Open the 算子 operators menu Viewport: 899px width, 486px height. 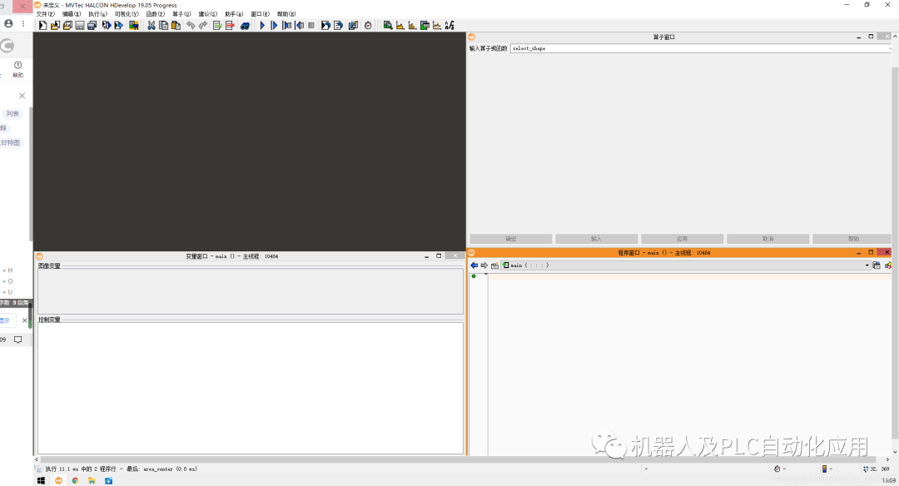pos(181,14)
